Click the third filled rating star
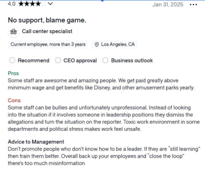Image resolution: width=205 pixels, height=171 pixels. click(33, 4)
